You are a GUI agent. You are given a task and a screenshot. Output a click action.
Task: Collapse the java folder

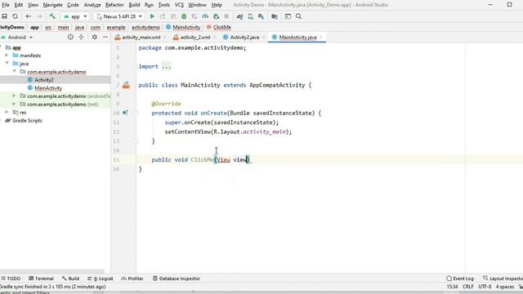point(7,64)
